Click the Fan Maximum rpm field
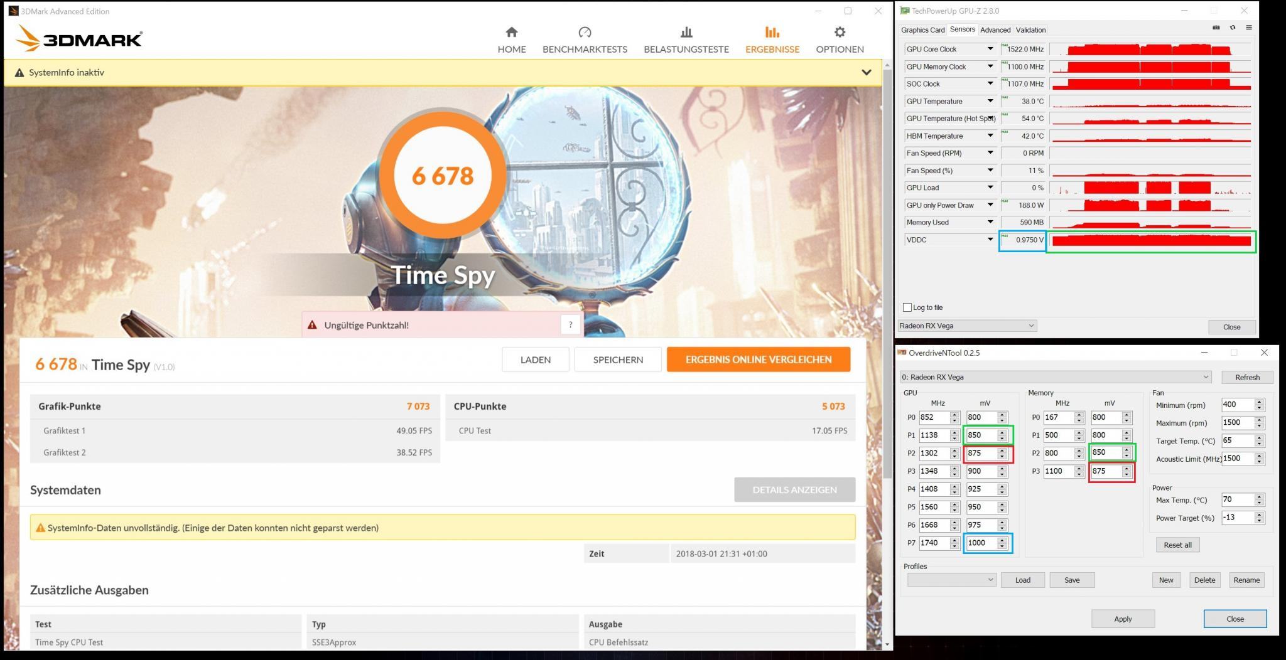This screenshot has height=660, width=1286. tap(1237, 423)
